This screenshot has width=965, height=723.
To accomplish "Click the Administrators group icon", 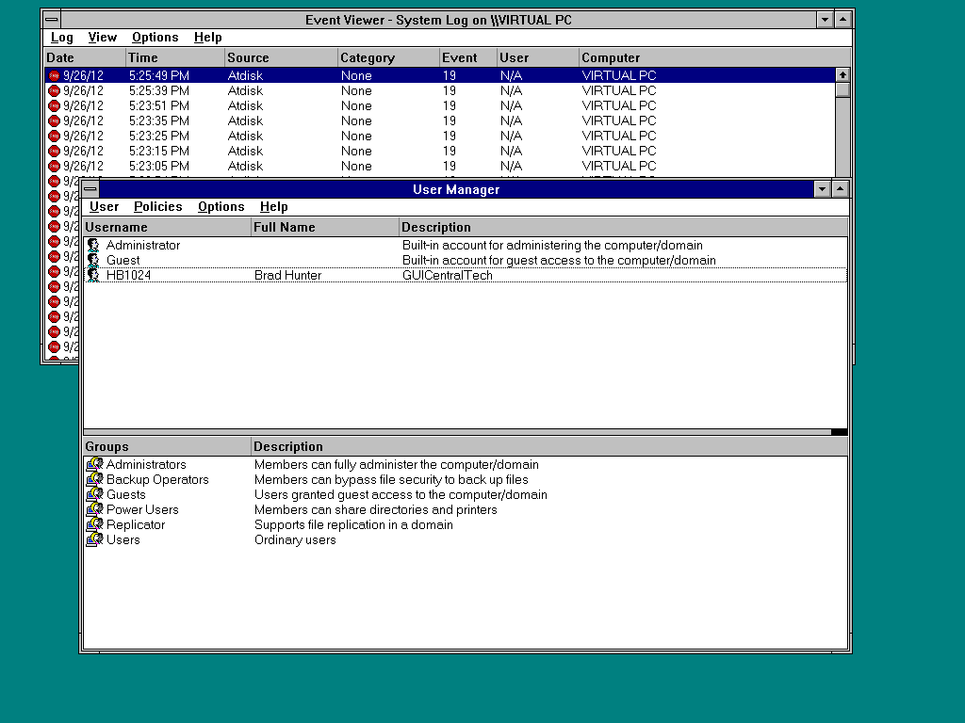I will pos(94,464).
